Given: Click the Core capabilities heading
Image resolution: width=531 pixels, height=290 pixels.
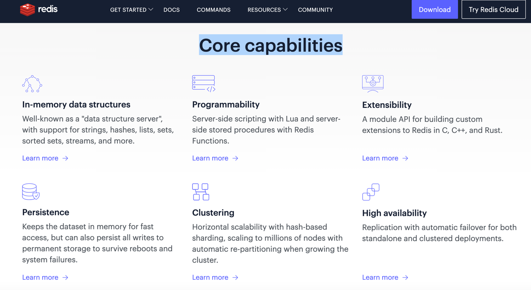Looking at the screenshot, I should (x=271, y=45).
